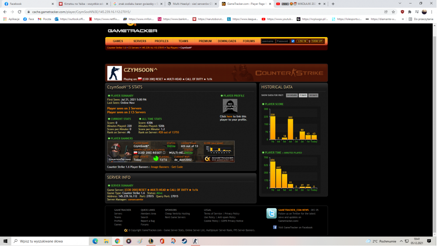This screenshot has height=247, width=437.
Task: Open Microsoft Edge from the taskbar
Action: pos(95,241)
